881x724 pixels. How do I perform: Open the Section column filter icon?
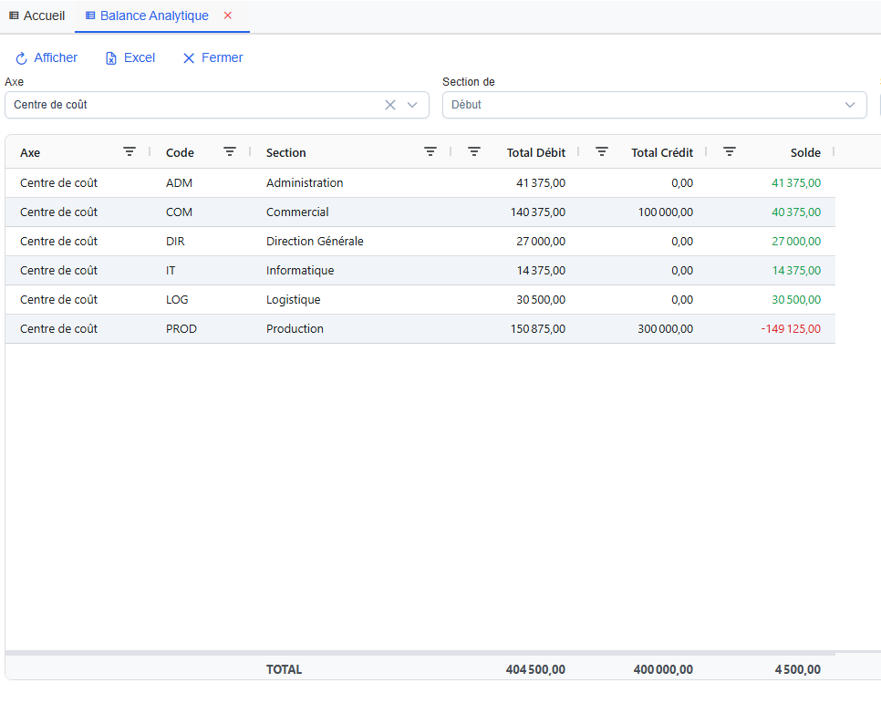(x=430, y=152)
